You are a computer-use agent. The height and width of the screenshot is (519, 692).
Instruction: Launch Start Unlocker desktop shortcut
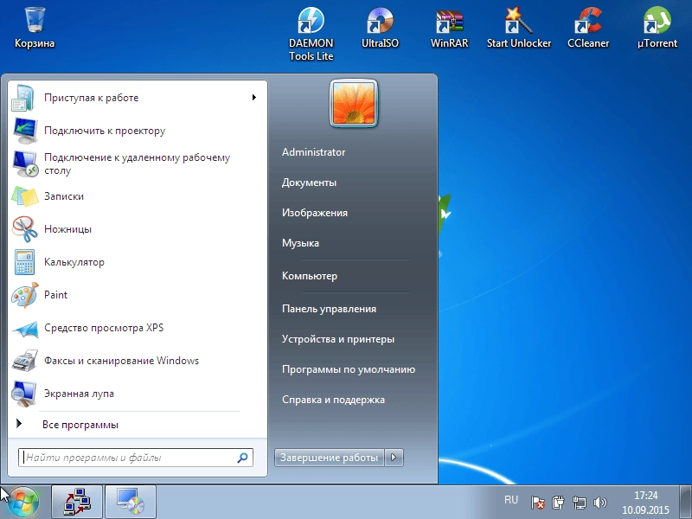[x=518, y=27]
